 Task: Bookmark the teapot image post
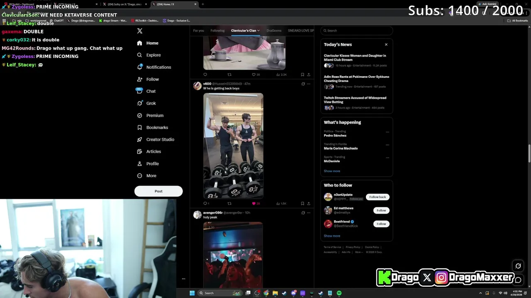[x=302, y=74]
